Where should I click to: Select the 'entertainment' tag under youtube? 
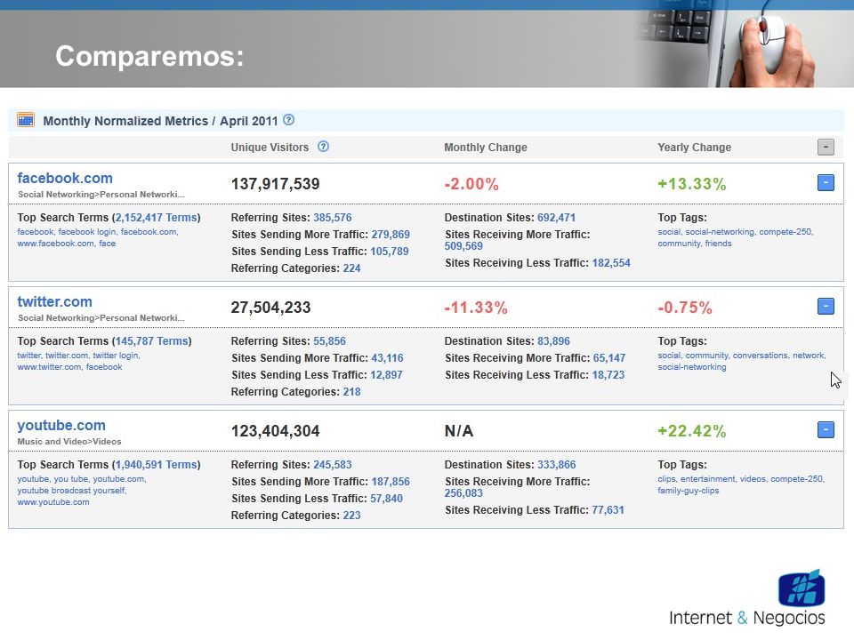(707, 479)
